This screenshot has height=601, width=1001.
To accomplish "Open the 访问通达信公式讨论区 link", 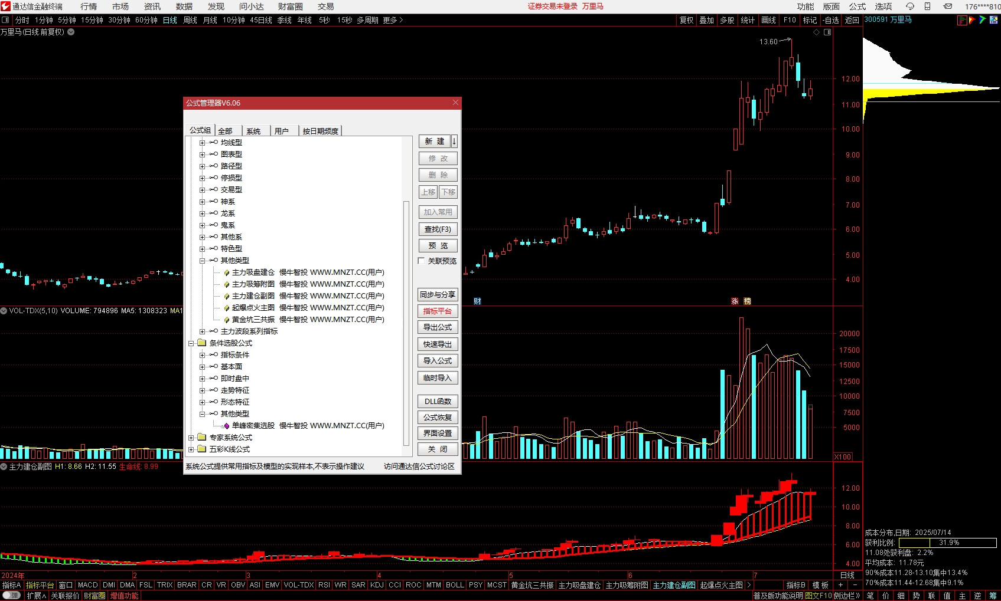I will (x=419, y=467).
